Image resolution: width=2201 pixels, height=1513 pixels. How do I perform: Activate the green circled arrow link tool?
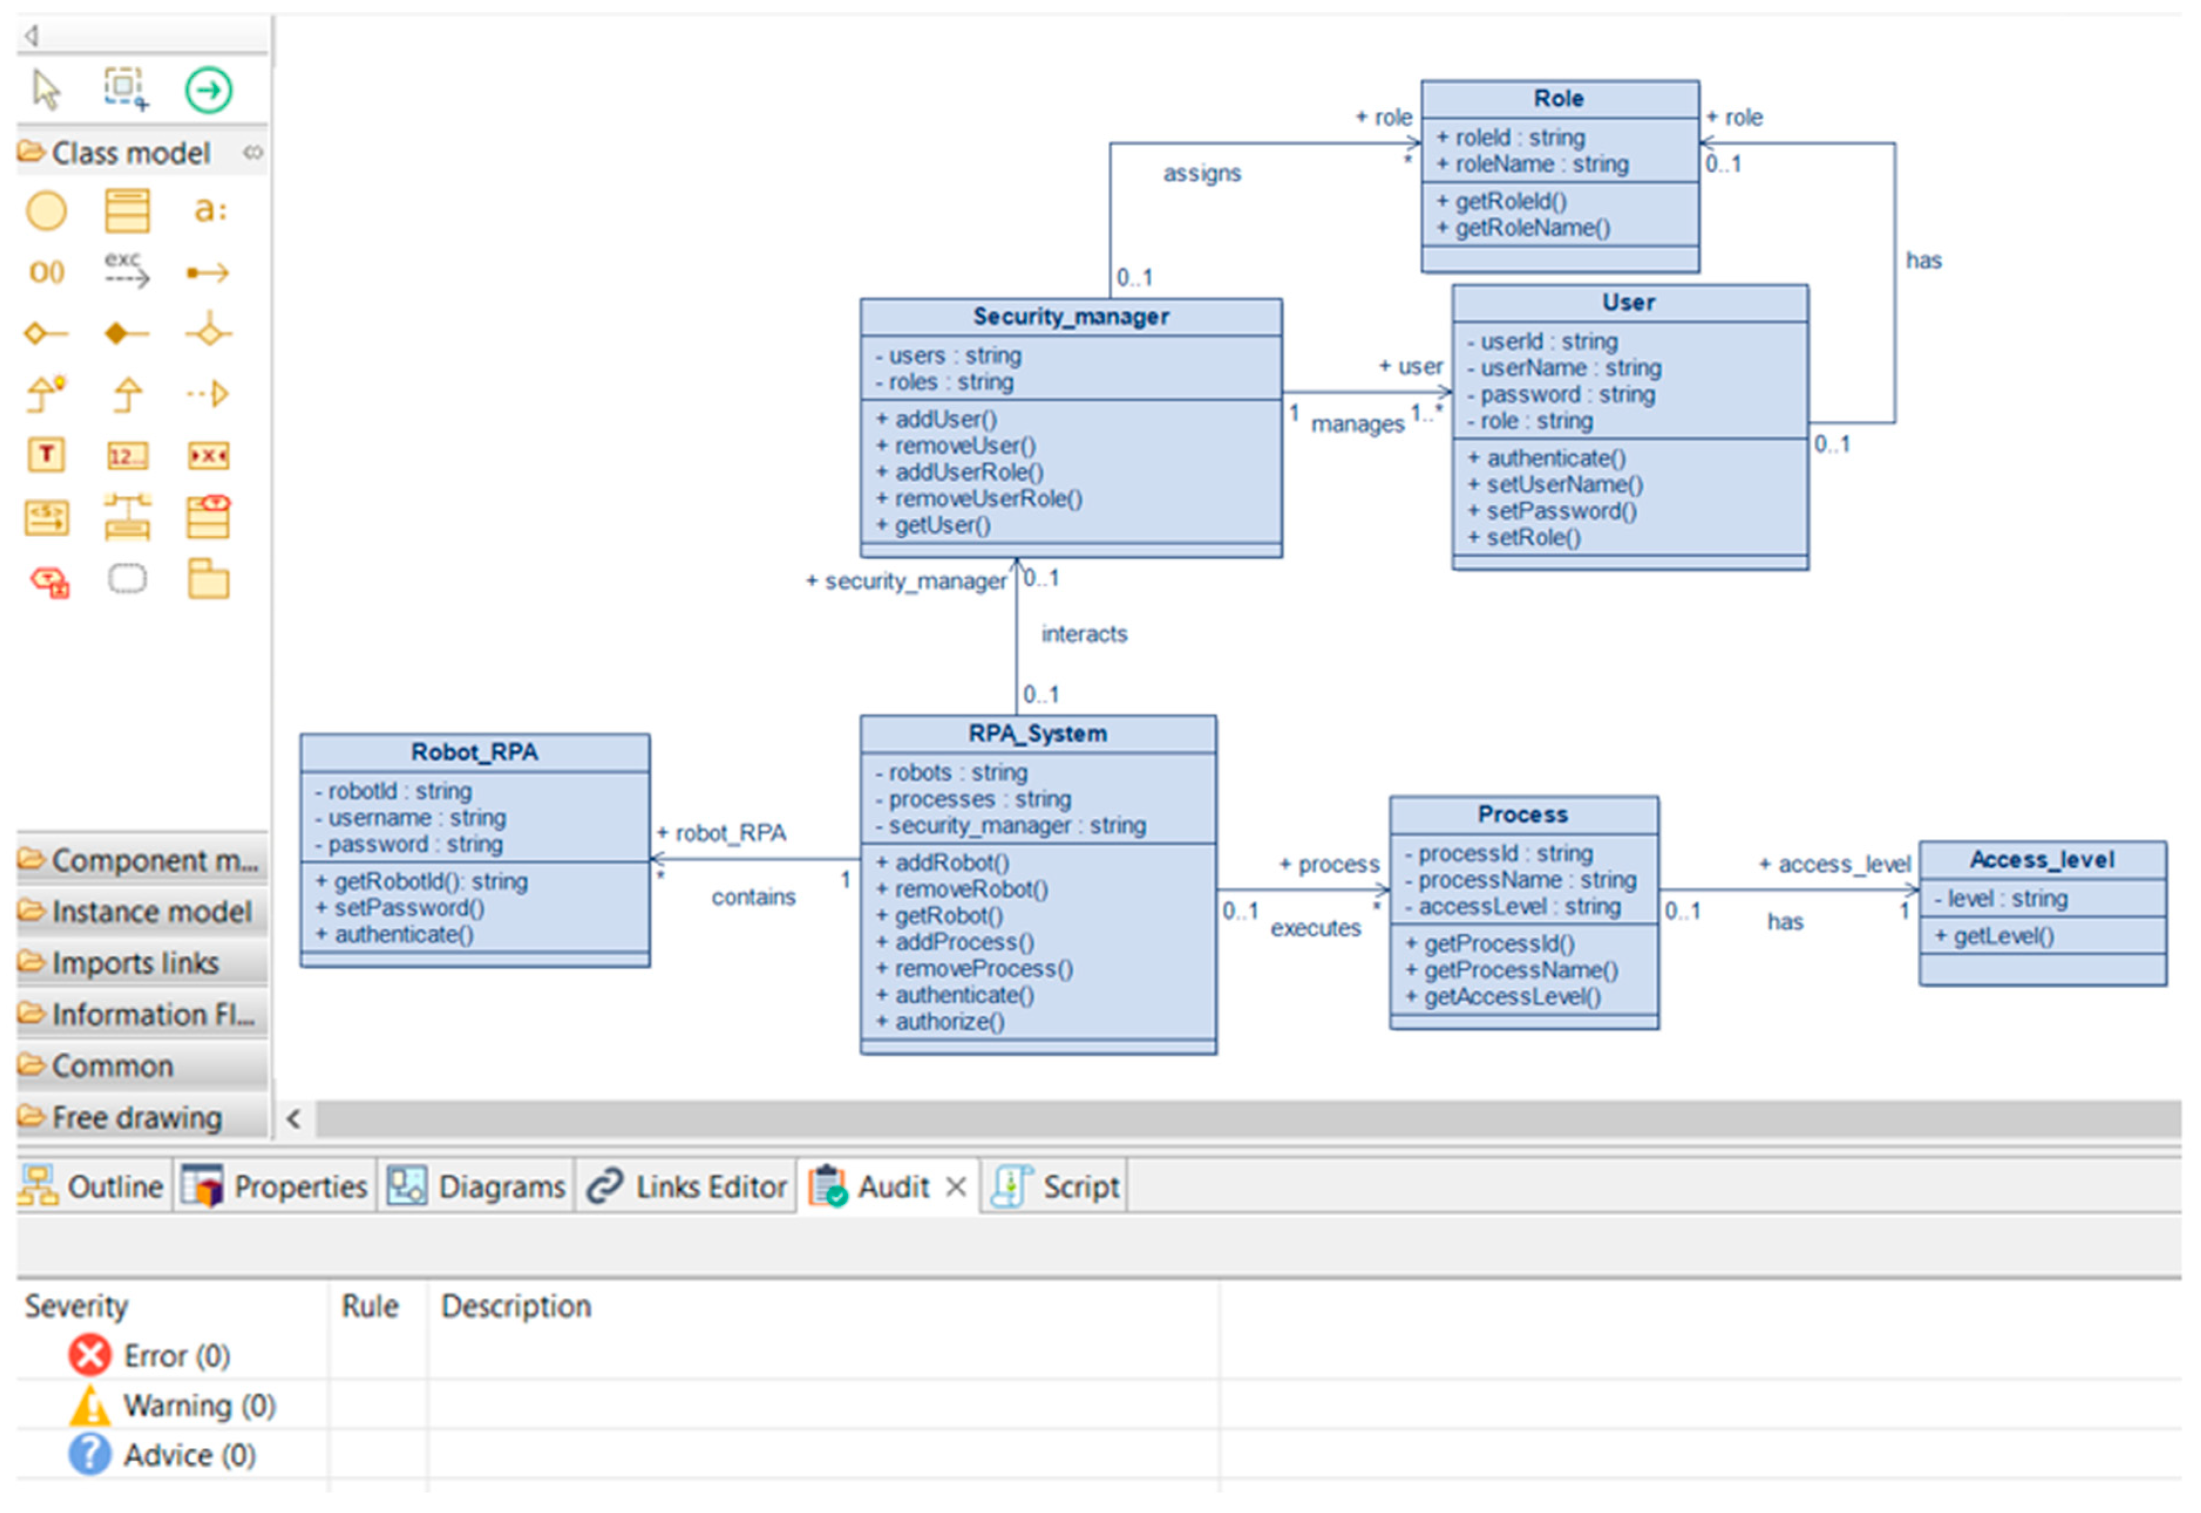208,90
